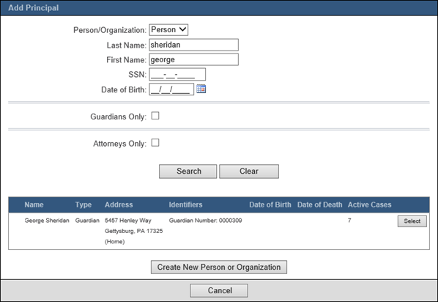438x302 pixels.
Task: Enable the Guardians Only checkbox
Action: (x=155, y=116)
